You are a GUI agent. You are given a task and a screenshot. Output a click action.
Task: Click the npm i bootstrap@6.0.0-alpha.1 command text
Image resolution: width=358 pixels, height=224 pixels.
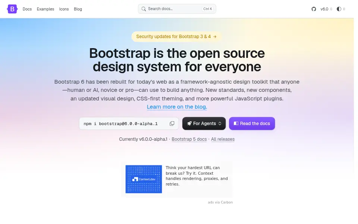[x=120, y=124]
